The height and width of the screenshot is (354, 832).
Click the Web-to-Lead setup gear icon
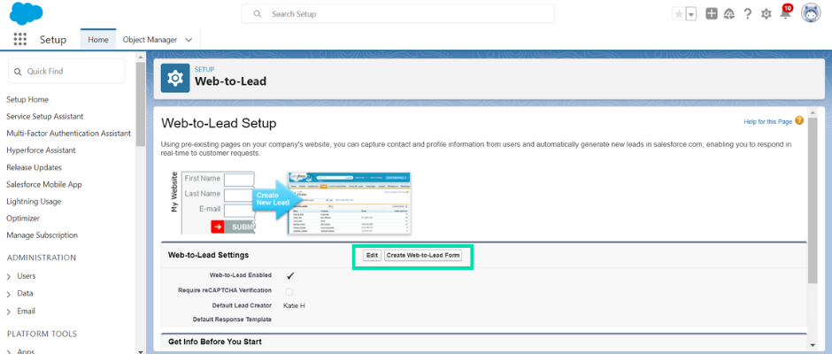pos(175,79)
